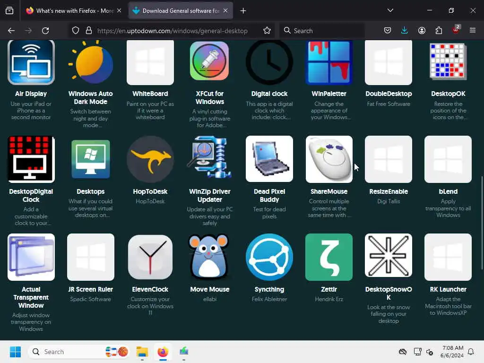The height and width of the screenshot is (363, 484).
Task: Open the DoubleDesktop placeholder thumbnail
Action: coord(389,62)
